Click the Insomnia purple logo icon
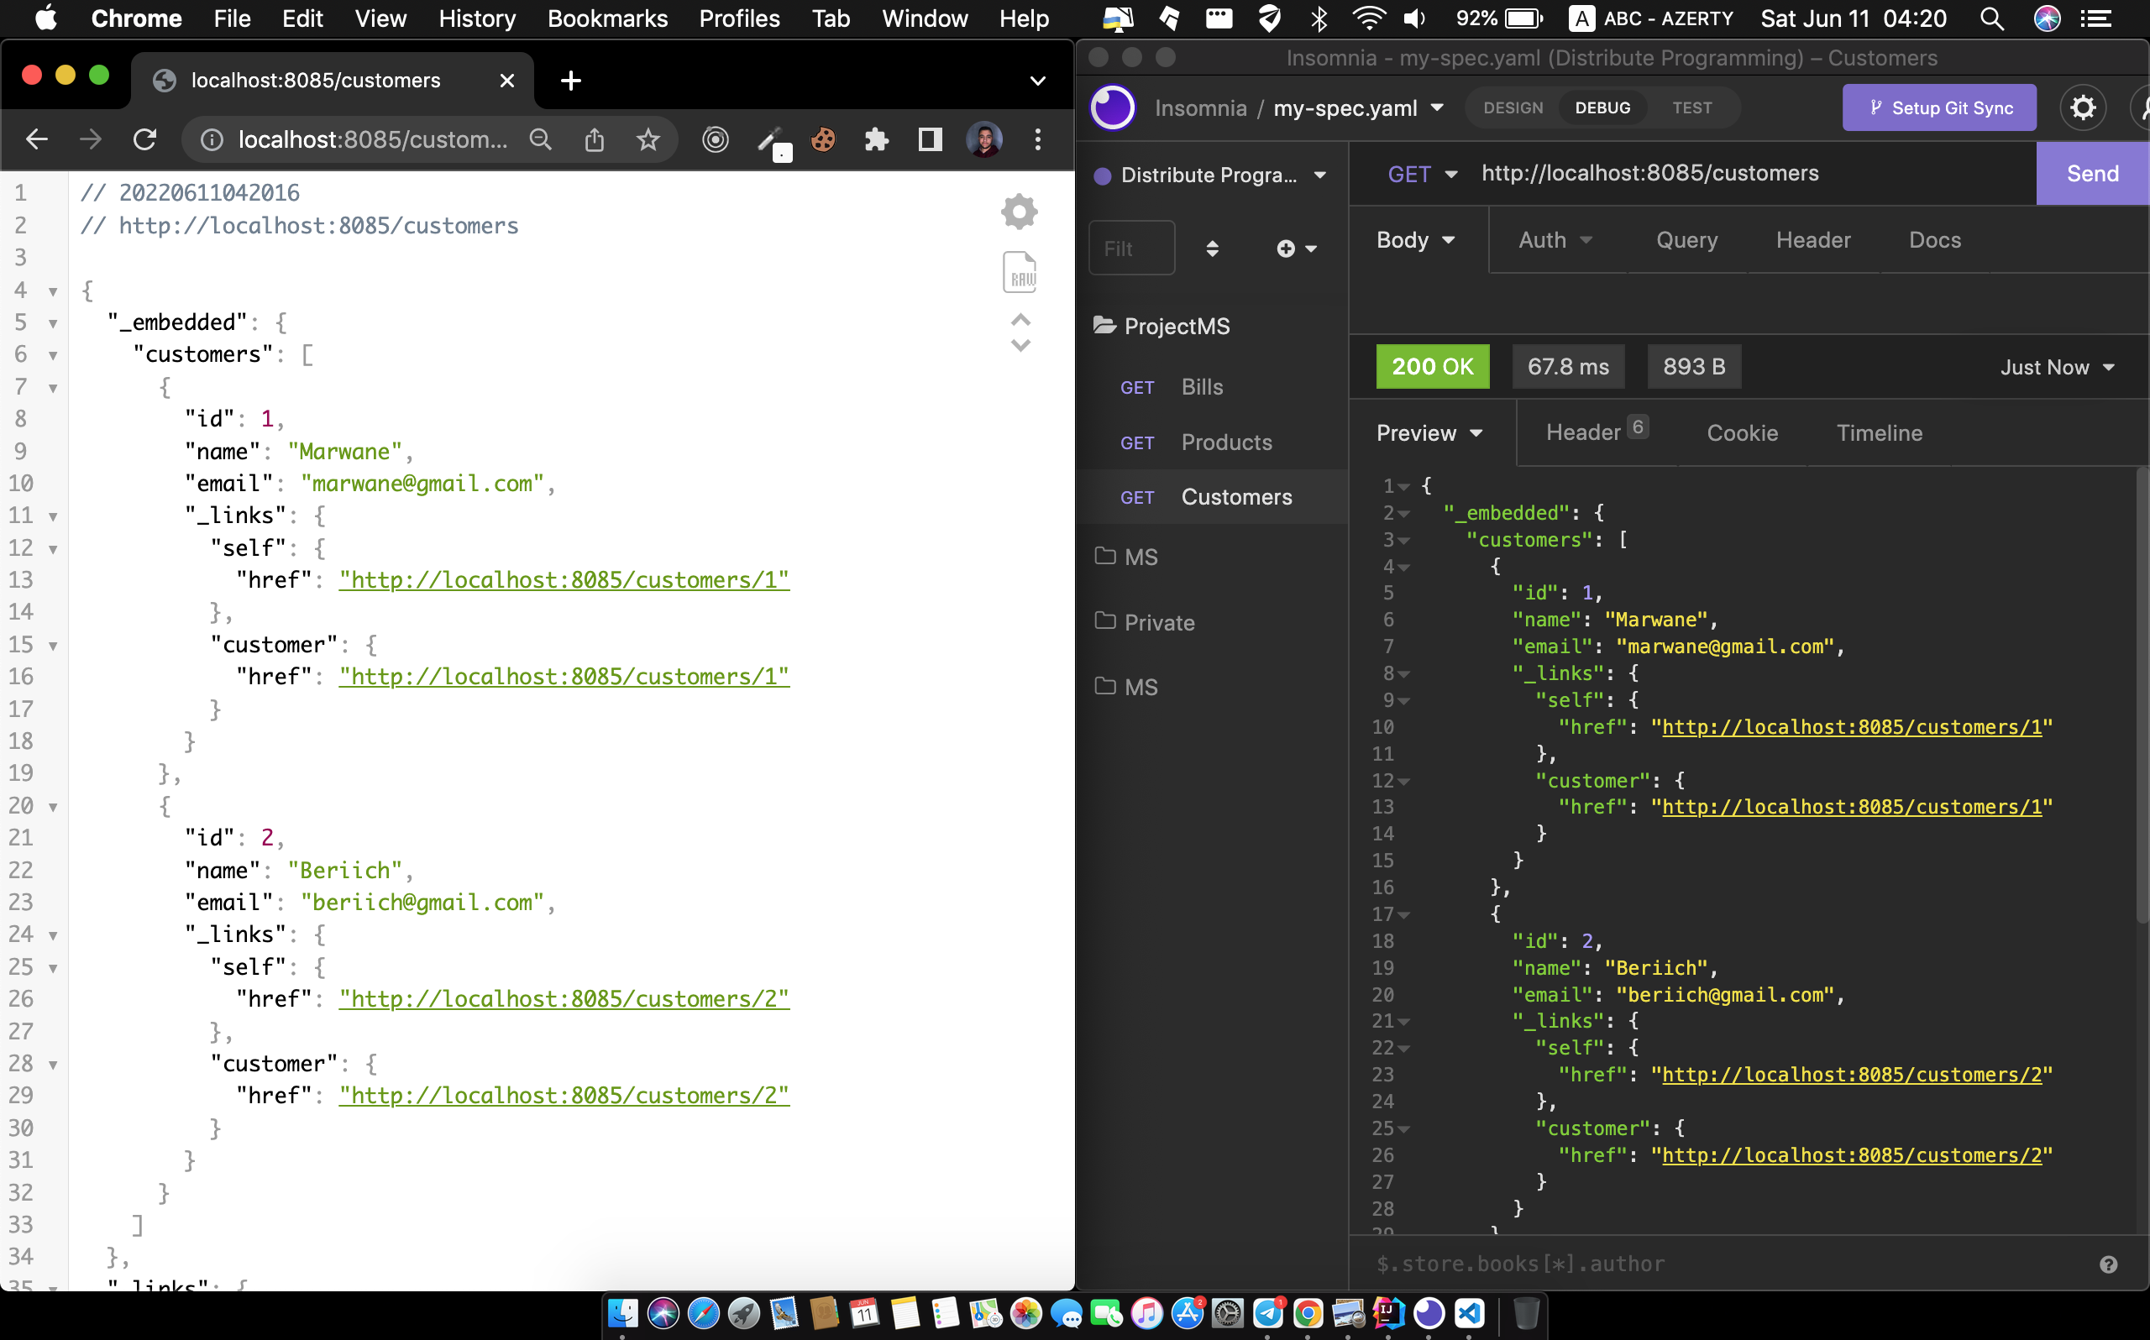 click(1112, 108)
